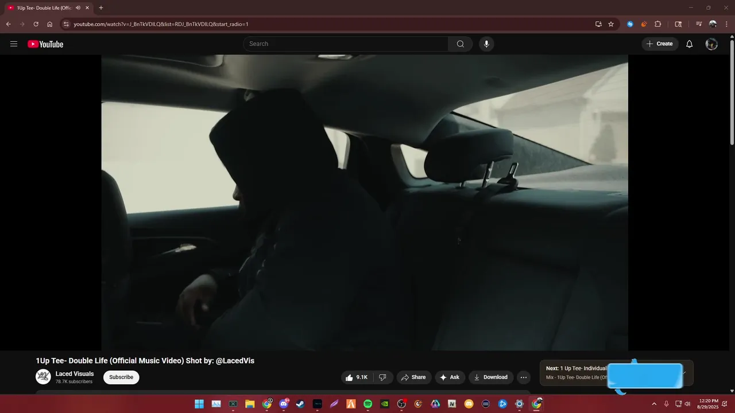Like the video showing 9.1K

pyautogui.click(x=357, y=377)
